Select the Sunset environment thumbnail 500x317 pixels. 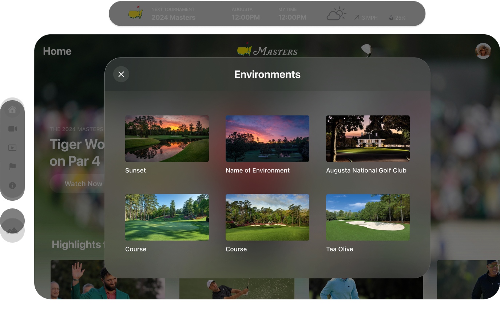coord(167,138)
